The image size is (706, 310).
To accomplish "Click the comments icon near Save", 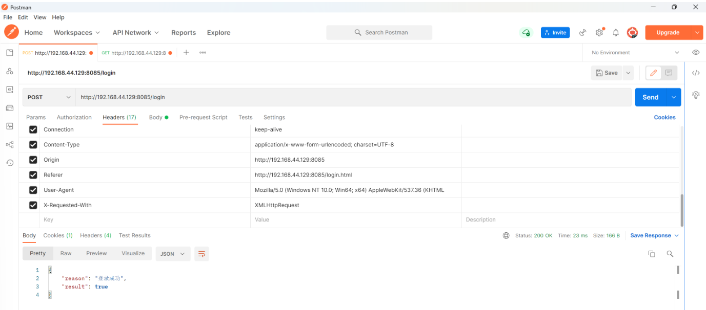I will pos(669,73).
